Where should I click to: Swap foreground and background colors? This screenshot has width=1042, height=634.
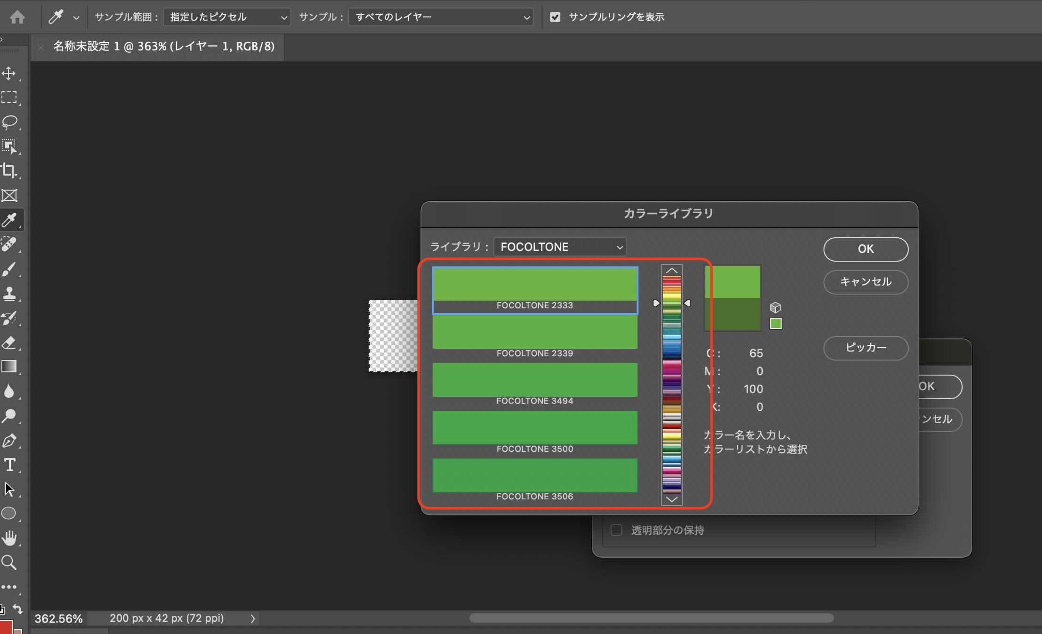click(x=17, y=609)
